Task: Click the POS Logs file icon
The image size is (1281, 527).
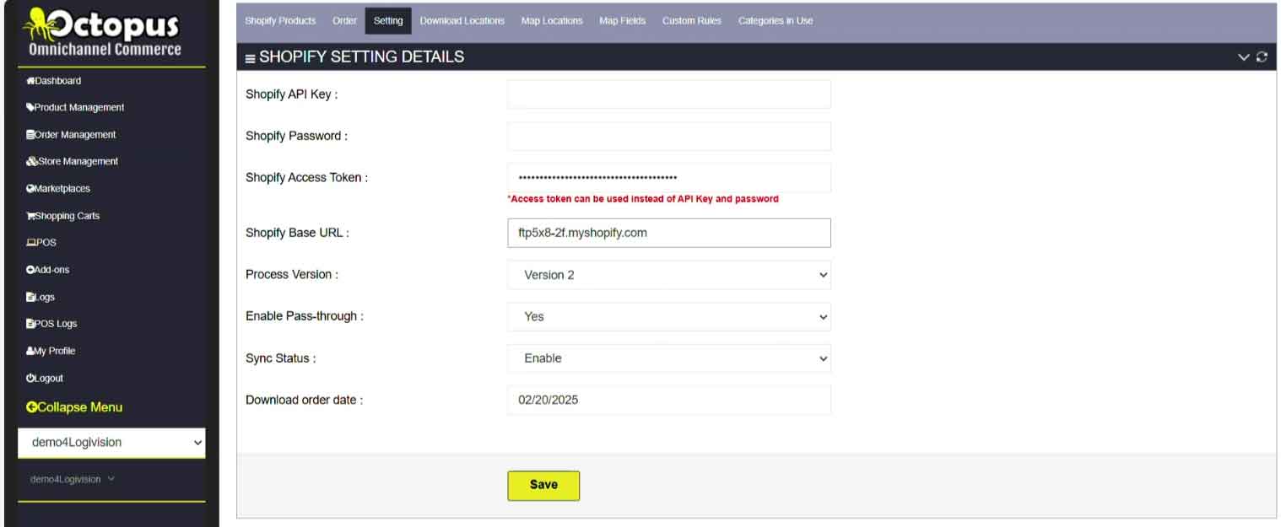Action: pos(30,324)
